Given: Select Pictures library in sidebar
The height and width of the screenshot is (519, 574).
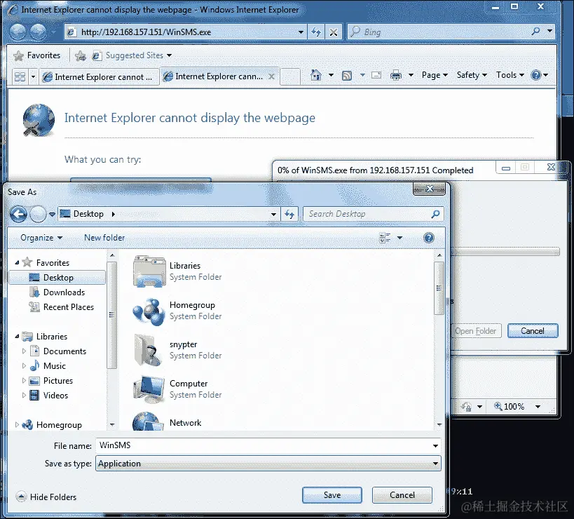Looking at the screenshot, I should [x=51, y=381].
